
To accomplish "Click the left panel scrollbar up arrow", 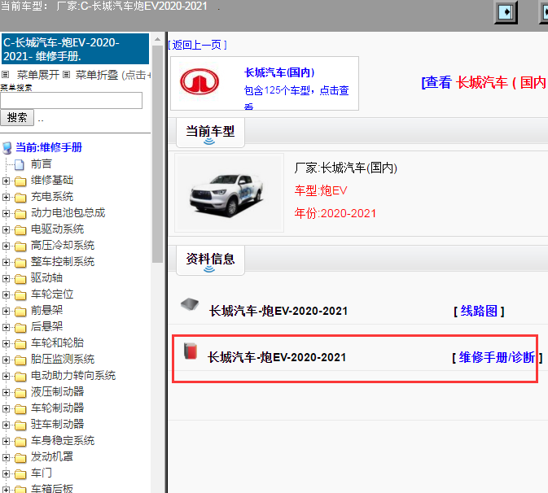I will click(x=158, y=39).
